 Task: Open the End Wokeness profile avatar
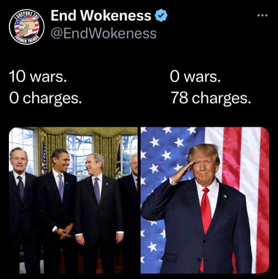[27, 27]
